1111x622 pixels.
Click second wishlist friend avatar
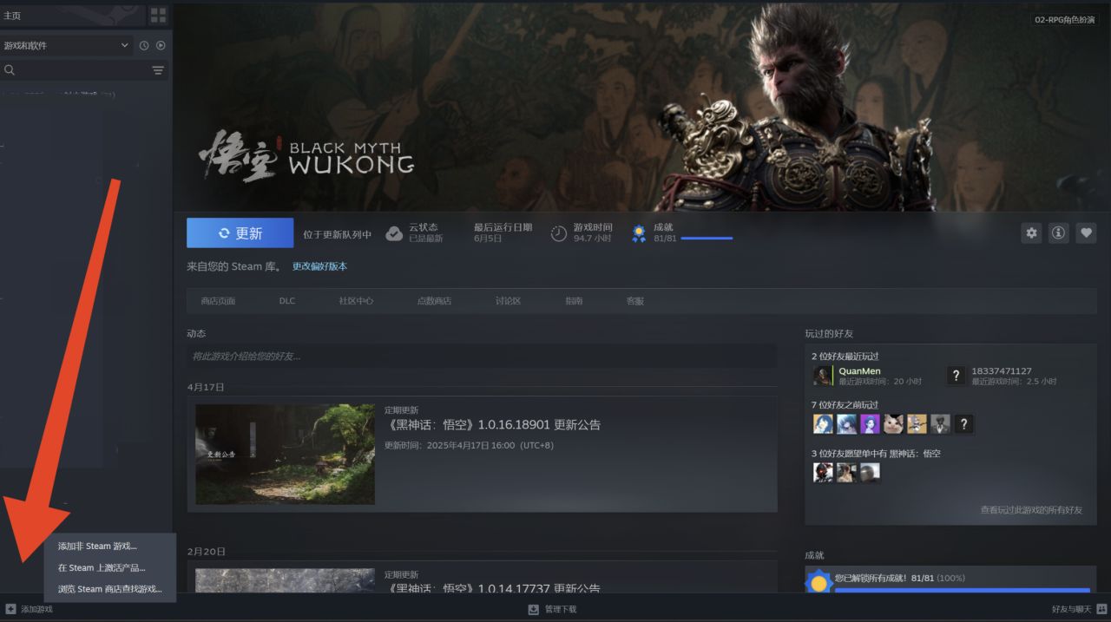[846, 473]
